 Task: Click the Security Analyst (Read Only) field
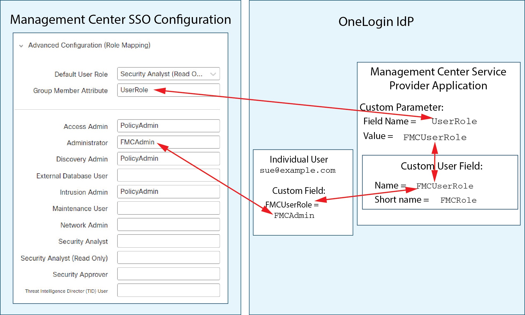[168, 257]
